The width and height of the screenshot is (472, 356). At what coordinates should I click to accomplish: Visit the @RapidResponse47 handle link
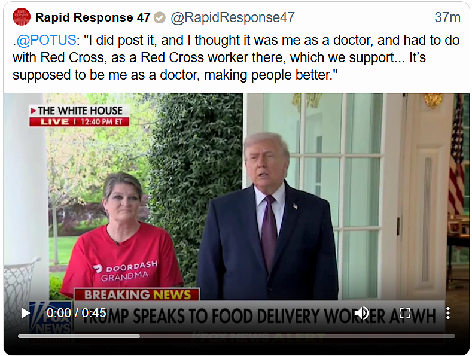pyautogui.click(x=232, y=17)
